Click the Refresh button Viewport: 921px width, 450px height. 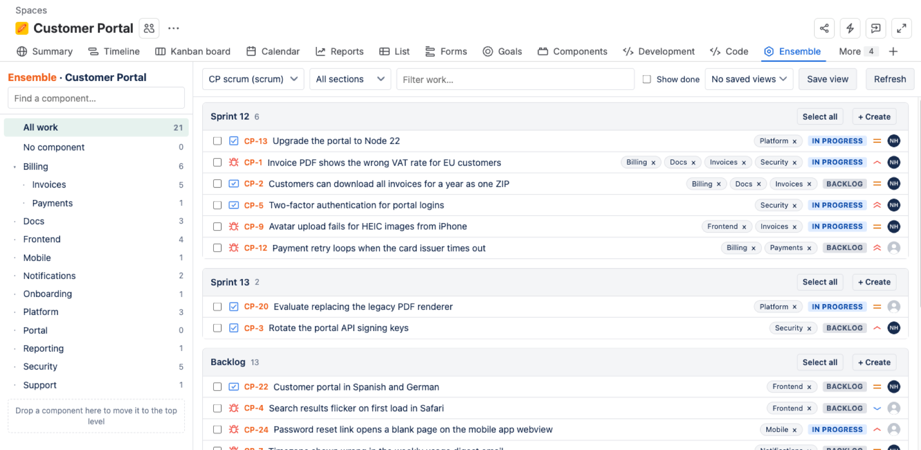[890, 79]
